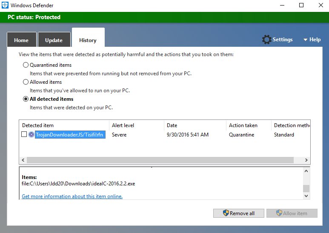Viewport: 329px width, 233px height.
Task: Click the Remove all button
Action: point(239,213)
